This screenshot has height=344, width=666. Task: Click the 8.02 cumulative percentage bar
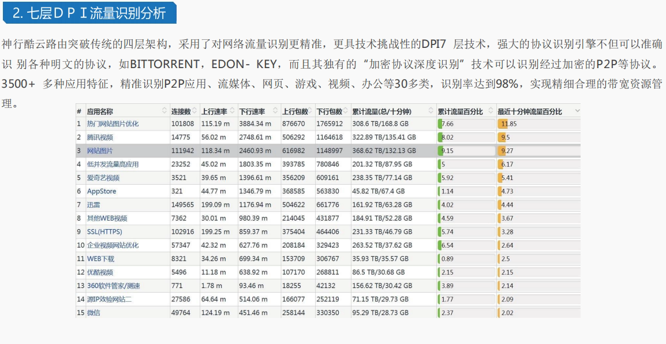point(466,137)
